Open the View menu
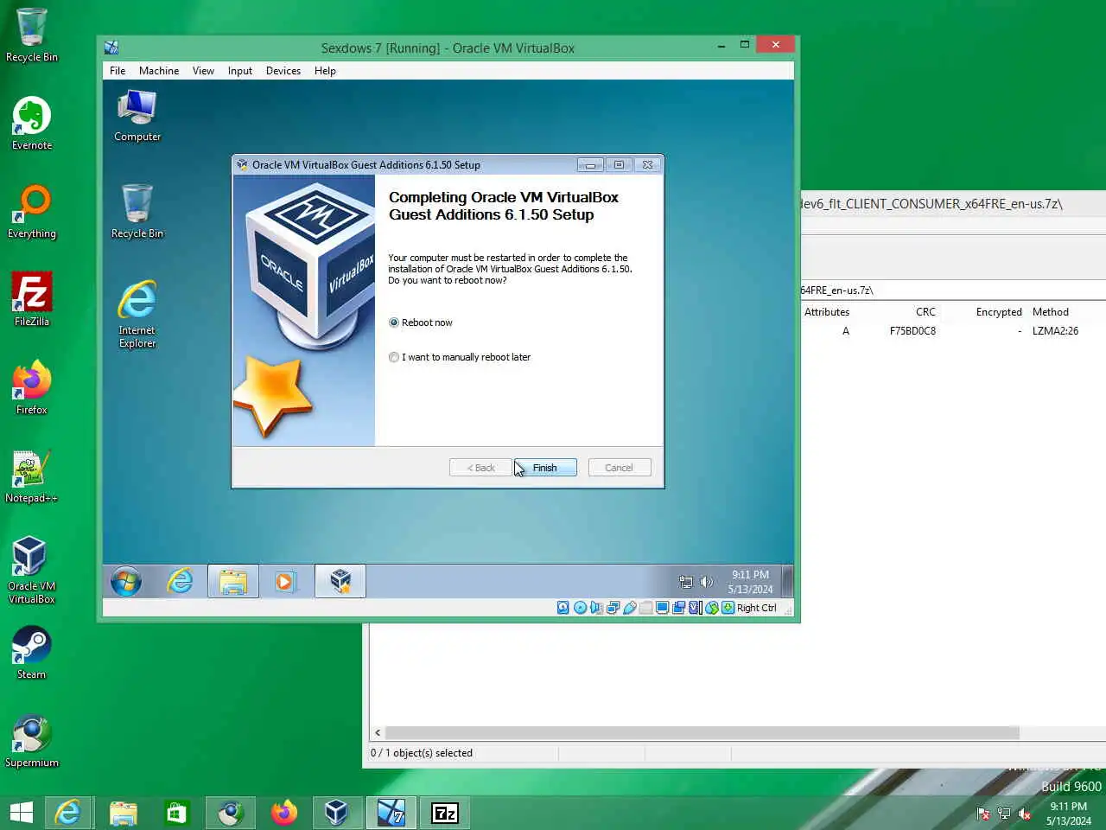This screenshot has width=1106, height=830. coord(203,71)
